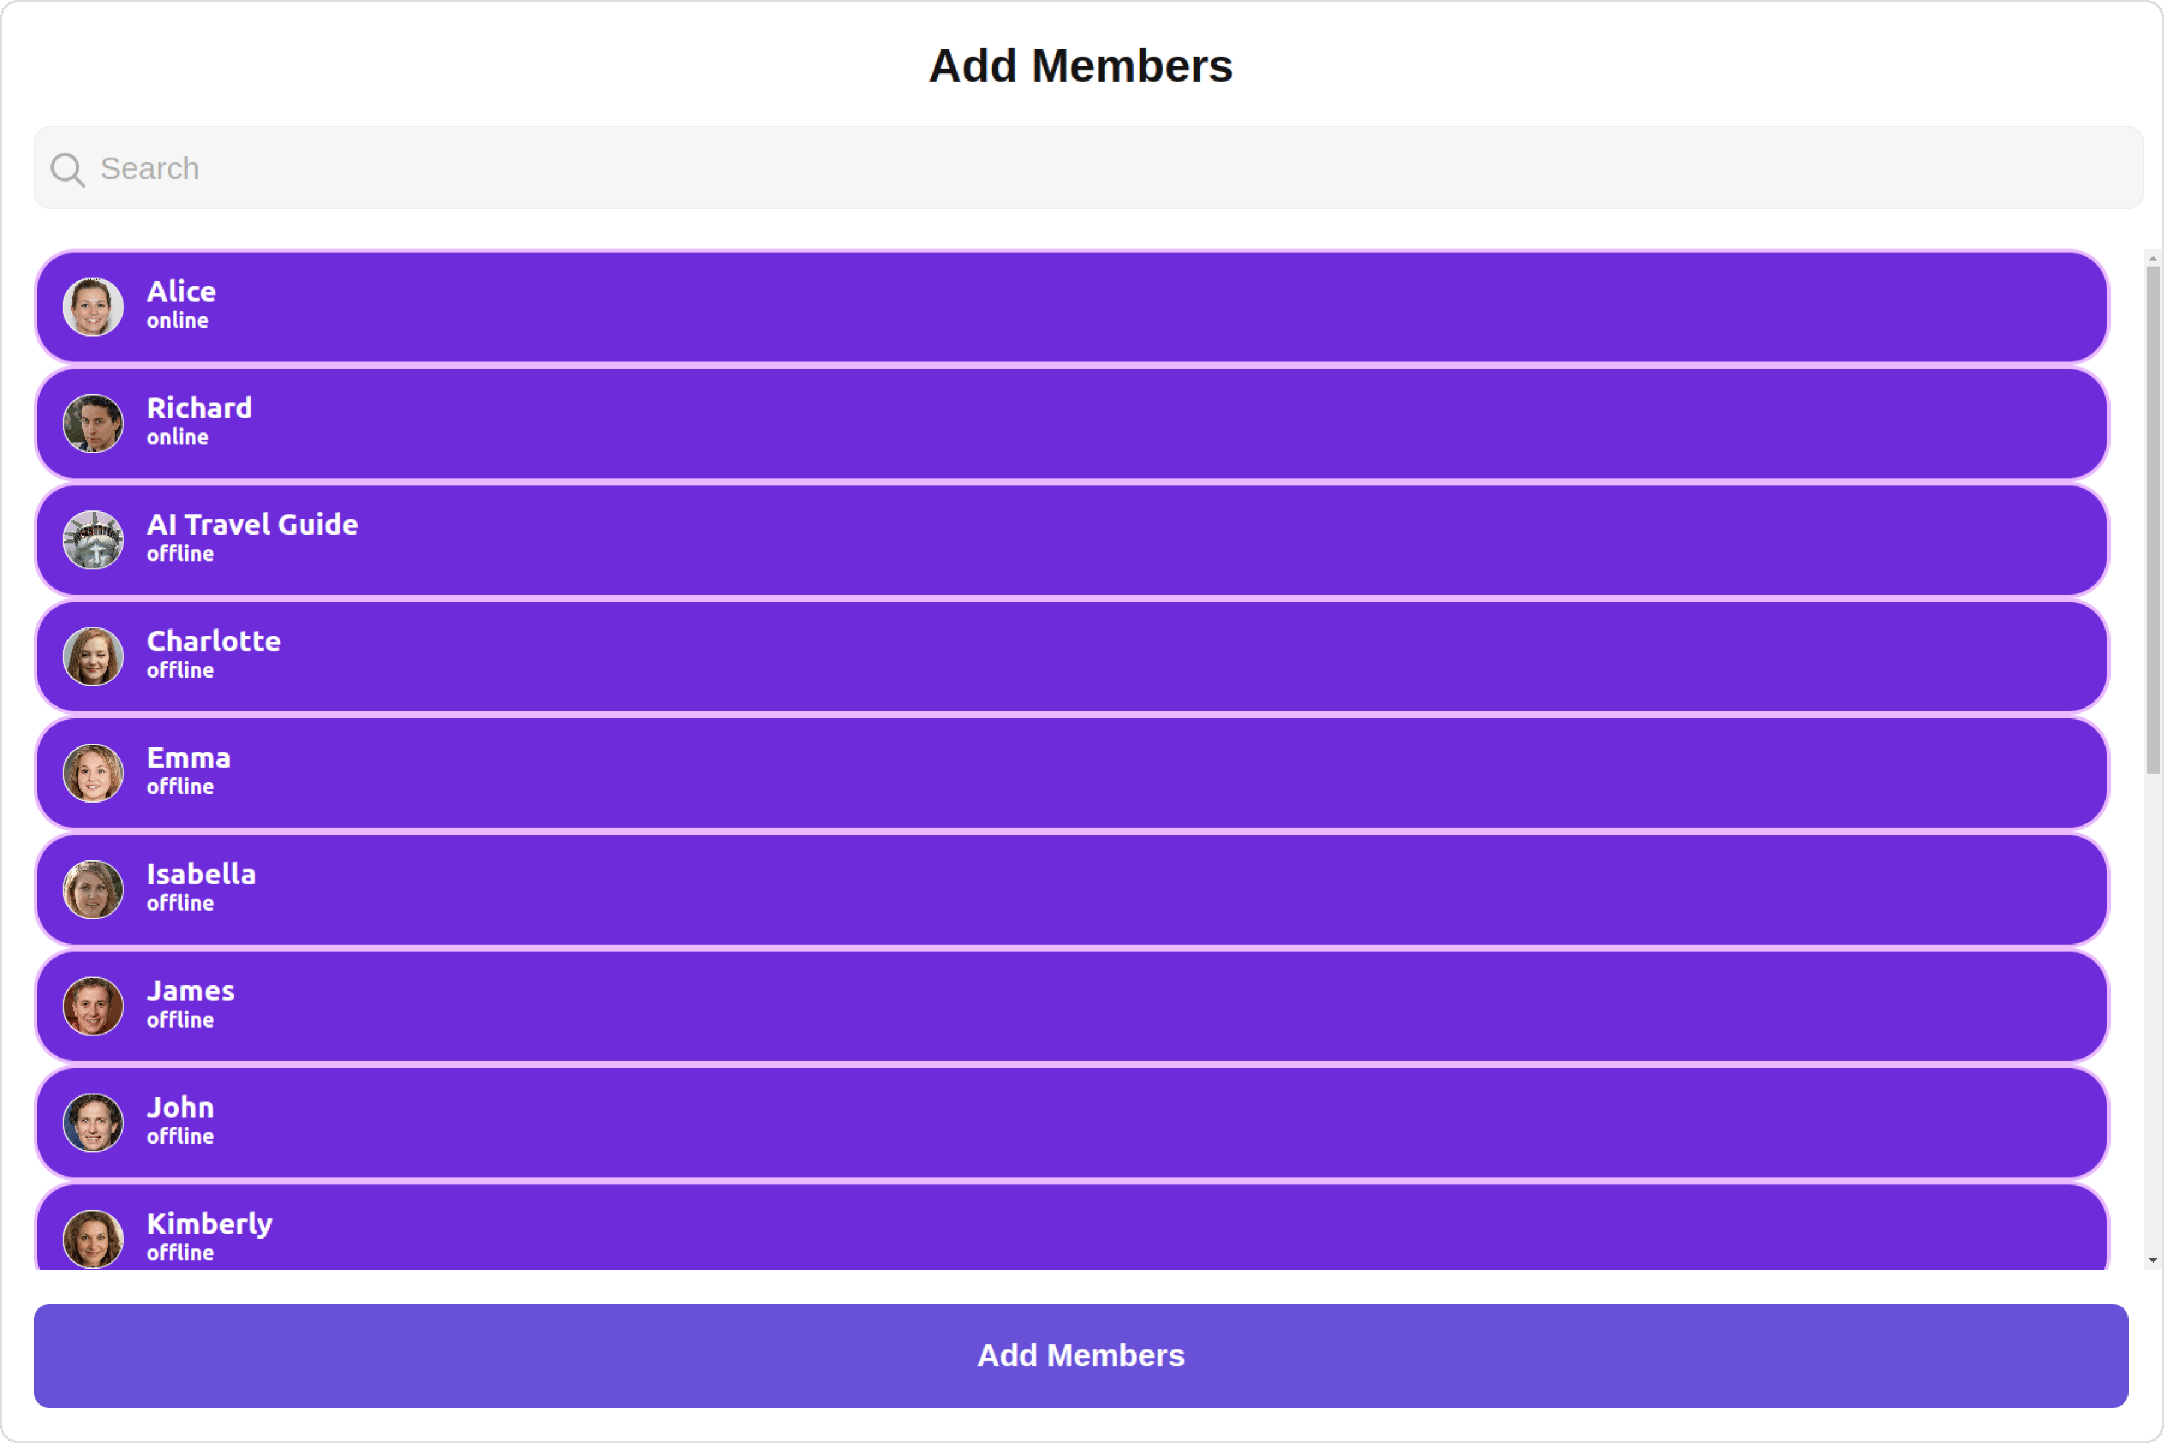Click the scrollbar up arrow
2164x1443 pixels.
2153,259
